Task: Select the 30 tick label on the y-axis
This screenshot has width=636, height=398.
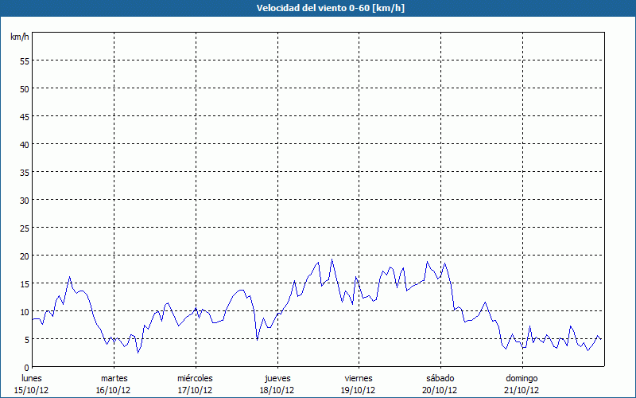Action: click(x=25, y=200)
